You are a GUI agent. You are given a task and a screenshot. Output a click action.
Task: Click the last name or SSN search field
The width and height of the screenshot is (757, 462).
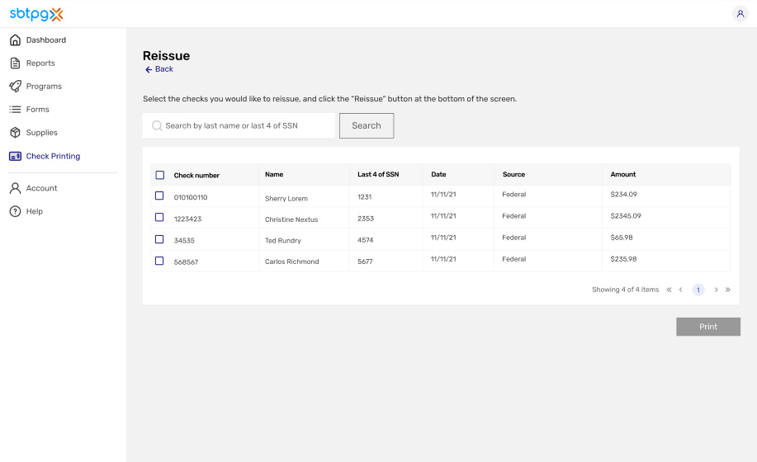point(239,125)
